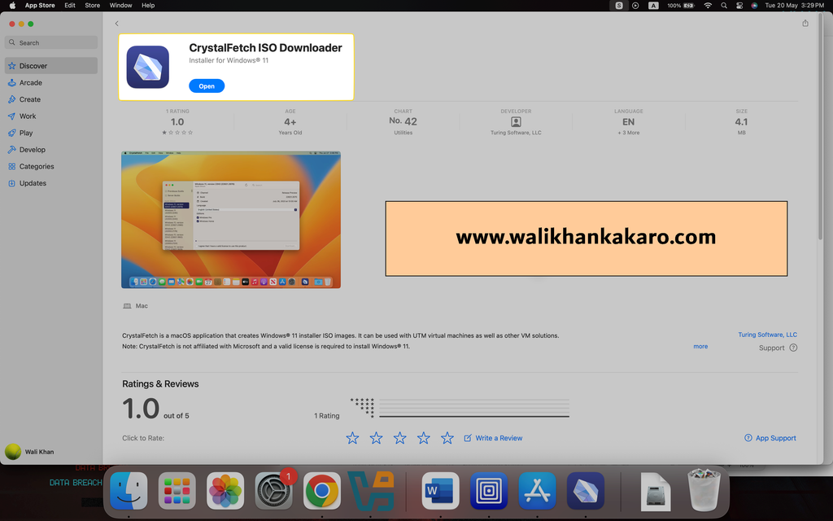Click the CrystalFetch app icon

[x=148, y=67]
